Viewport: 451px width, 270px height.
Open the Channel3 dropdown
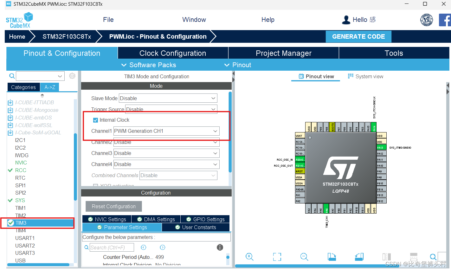tap(166, 153)
